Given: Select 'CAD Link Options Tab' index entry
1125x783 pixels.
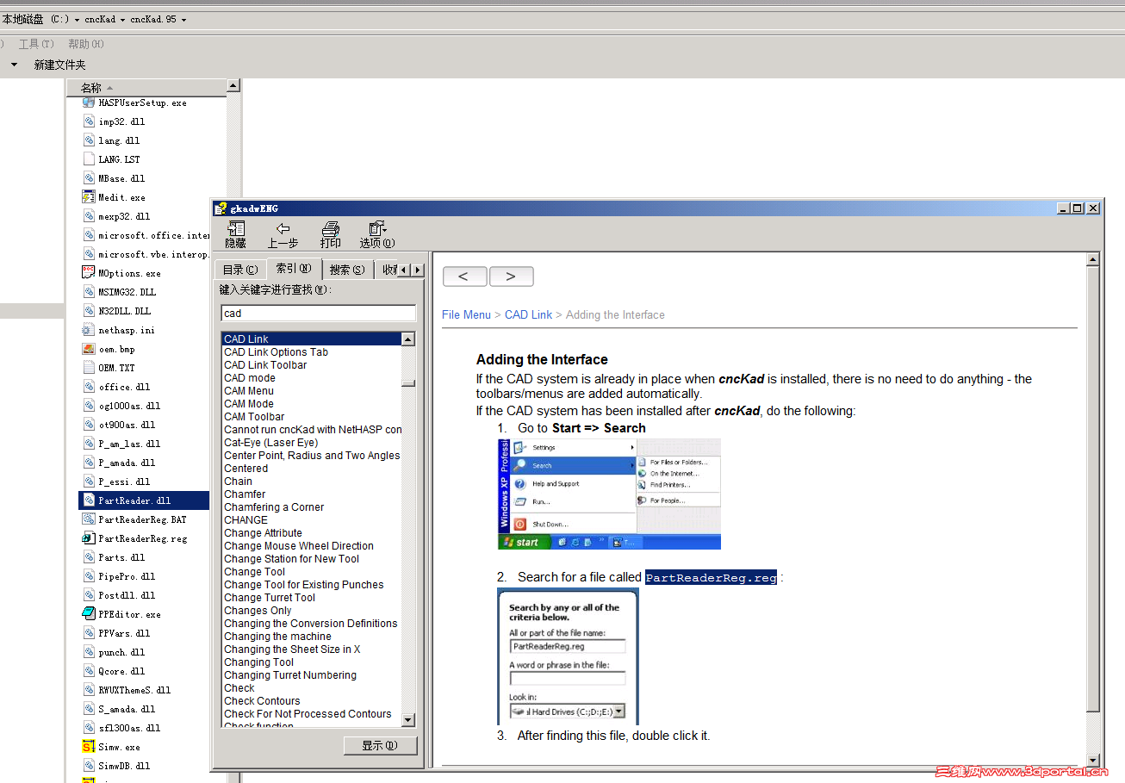Looking at the screenshot, I should tap(276, 352).
